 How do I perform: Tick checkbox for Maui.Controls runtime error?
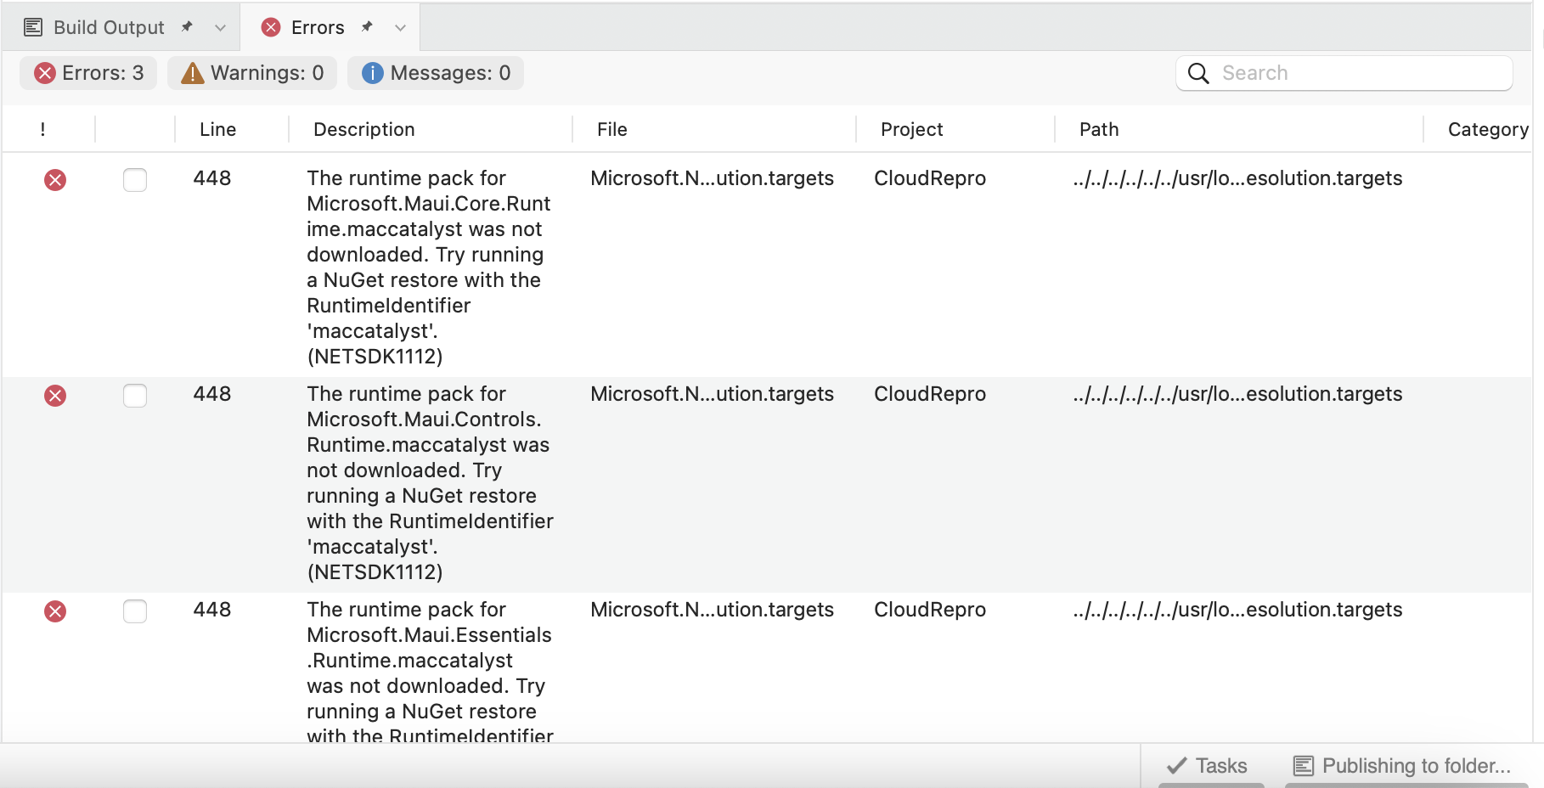pyautogui.click(x=135, y=396)
